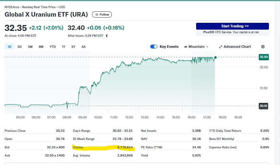This screenshot has width=280, height=165.
Task: Open the Mountain chart type dropdown
Action: pos(196,47)
